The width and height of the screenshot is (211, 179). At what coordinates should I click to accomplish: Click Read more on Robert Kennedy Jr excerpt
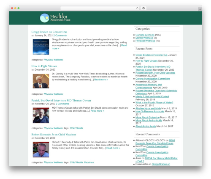coord(113,148)
